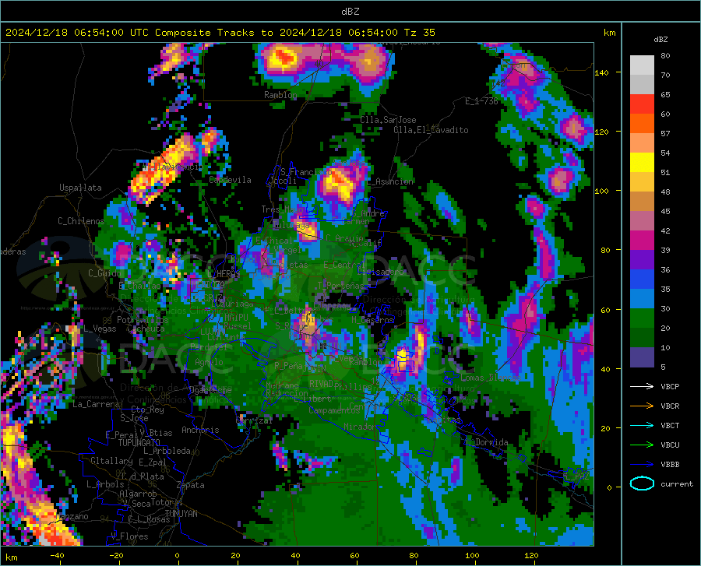
Task: Click the 'Clla.El_Cavadito' map label
Action: coord(431,130)
